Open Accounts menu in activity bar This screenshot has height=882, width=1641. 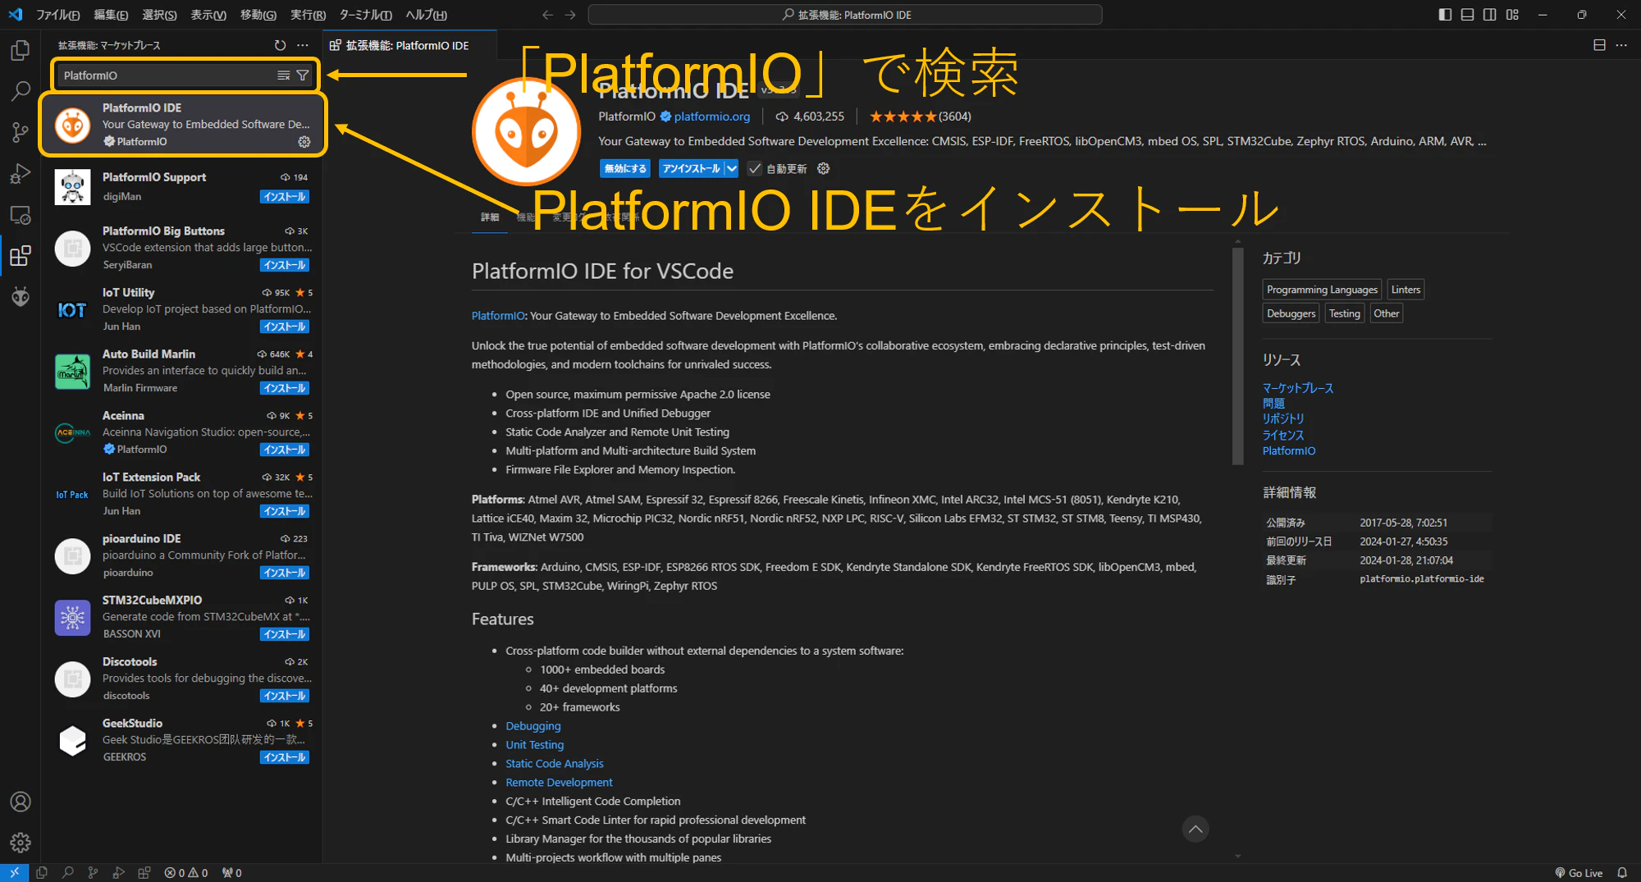point(21,802)
